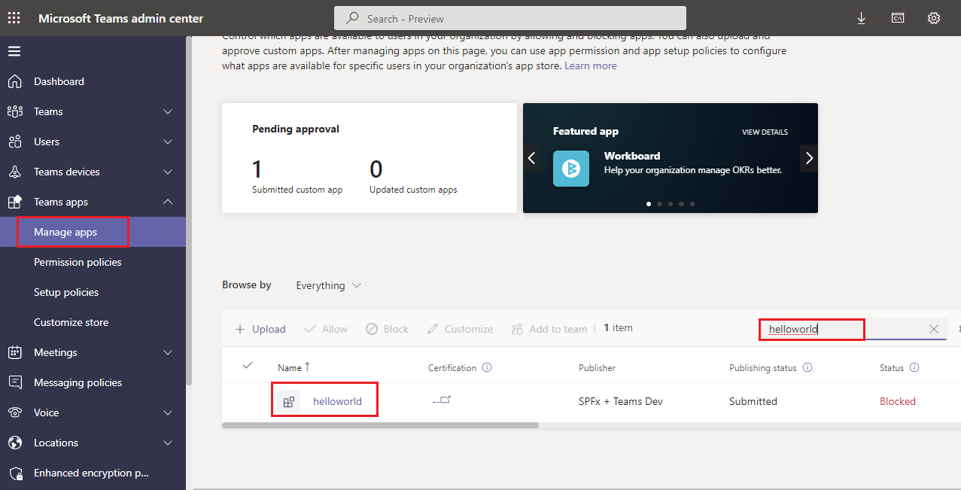This screenshot has height=490, width=961.
Task: Select the last carousel dot indicator
Action: (x=692, y=203)
